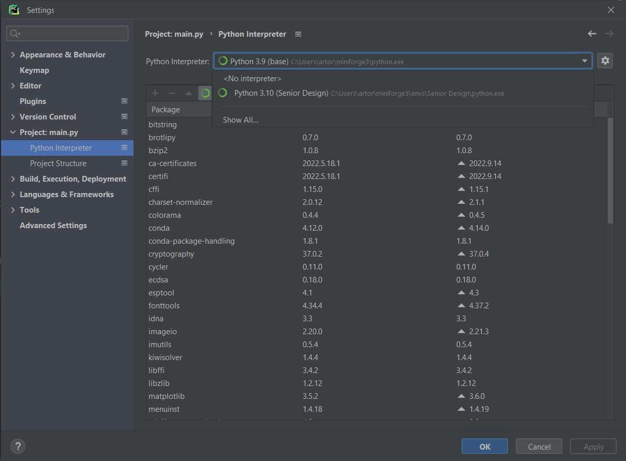Click the project-level marker icon beside Project Structure
The image size is (626, 461).
(124, 163)
